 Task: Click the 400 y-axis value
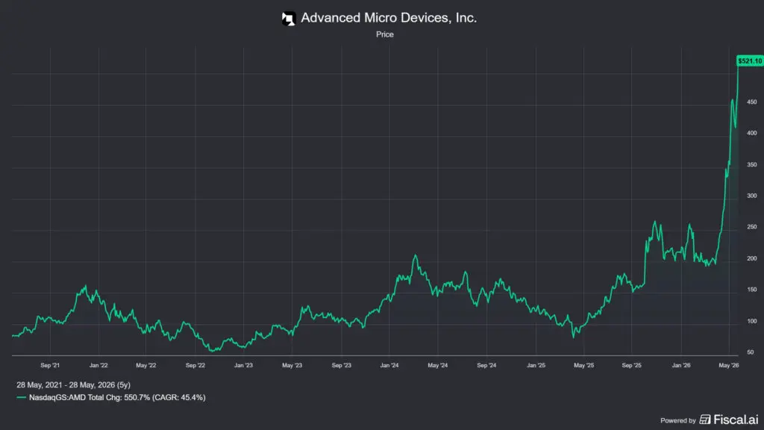[x=752, y=133]
